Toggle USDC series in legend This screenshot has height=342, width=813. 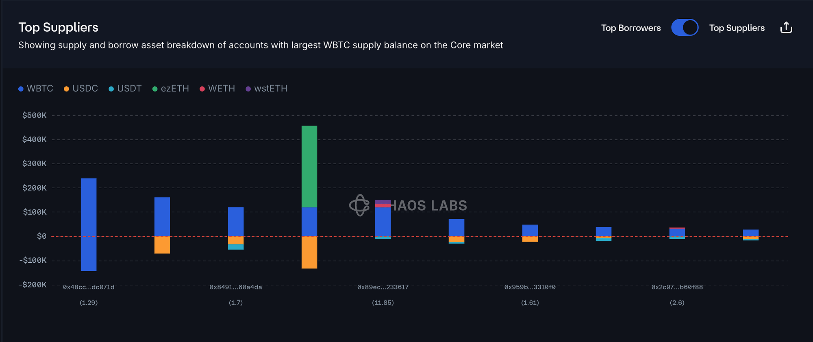coord(81,89)
